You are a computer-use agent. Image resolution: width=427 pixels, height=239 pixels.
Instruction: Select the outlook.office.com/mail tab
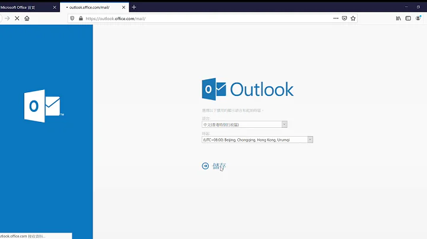pyautogui.click(x=94, y=7)
